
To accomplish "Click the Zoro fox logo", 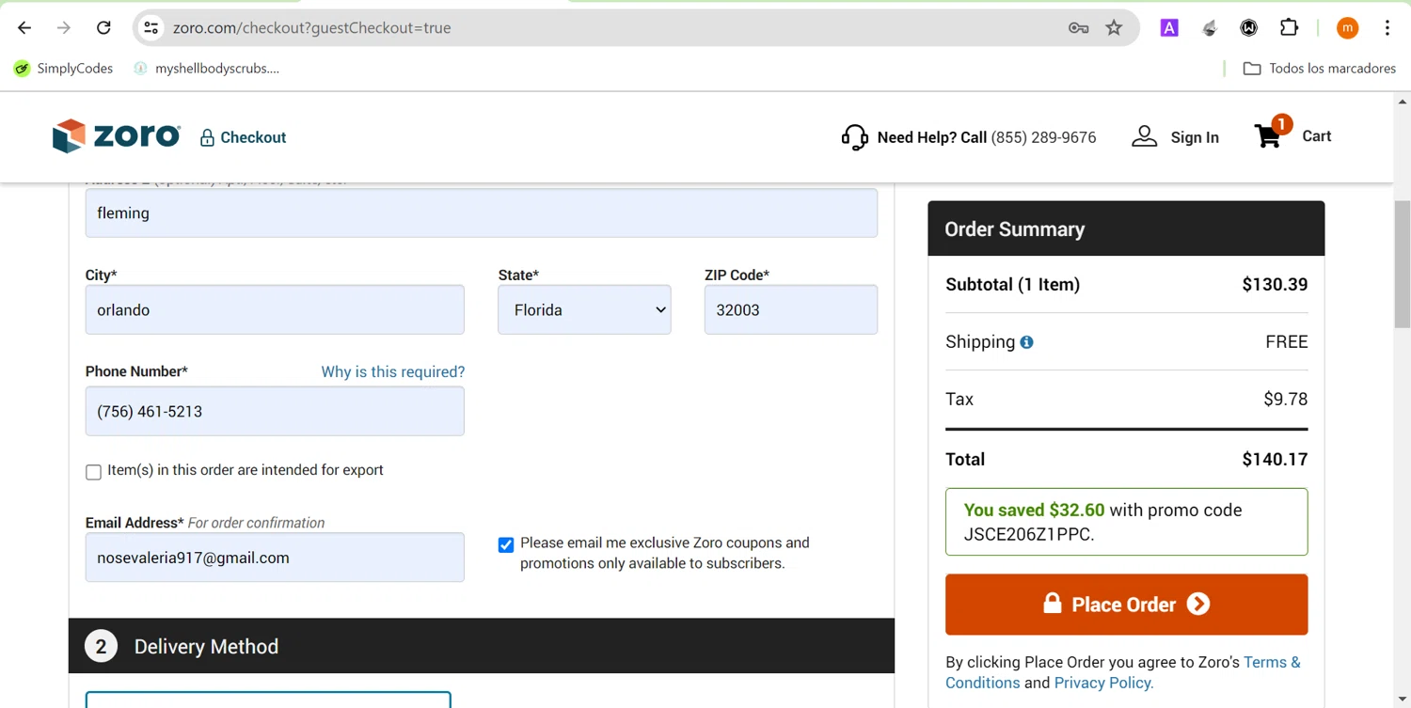I will 117,136.
